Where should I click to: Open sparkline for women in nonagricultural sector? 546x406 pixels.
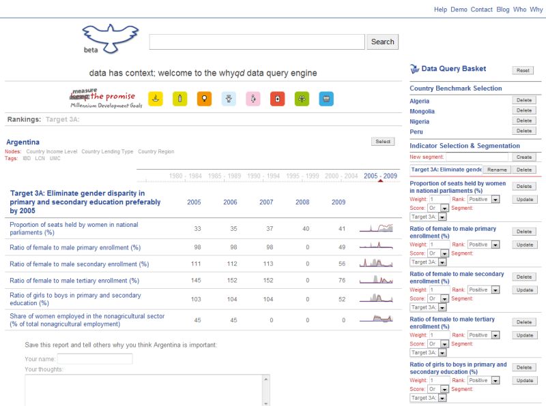[x=376, y=318]
